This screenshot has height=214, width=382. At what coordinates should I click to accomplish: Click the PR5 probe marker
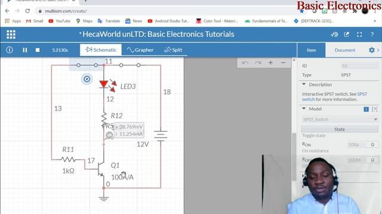[x=109, y=136]
